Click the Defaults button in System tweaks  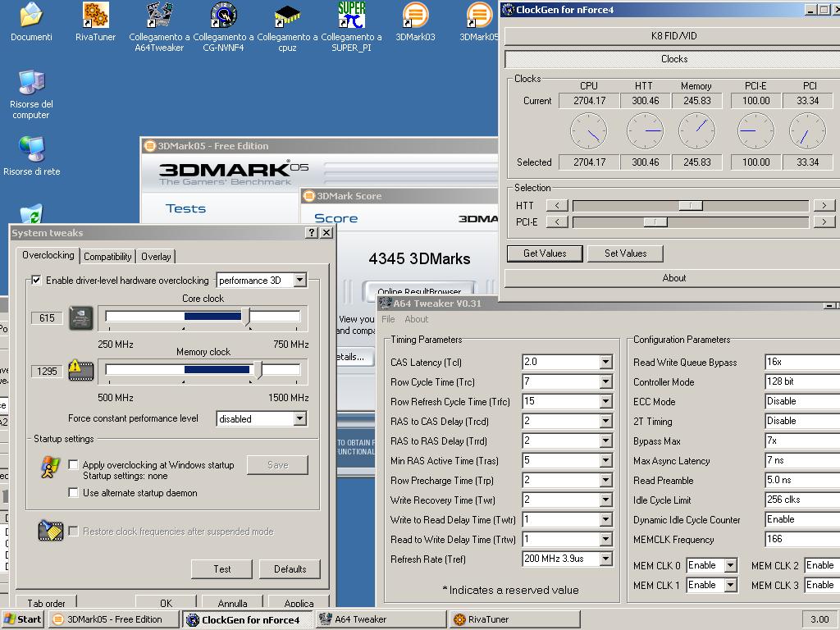[x=290, y=569]
